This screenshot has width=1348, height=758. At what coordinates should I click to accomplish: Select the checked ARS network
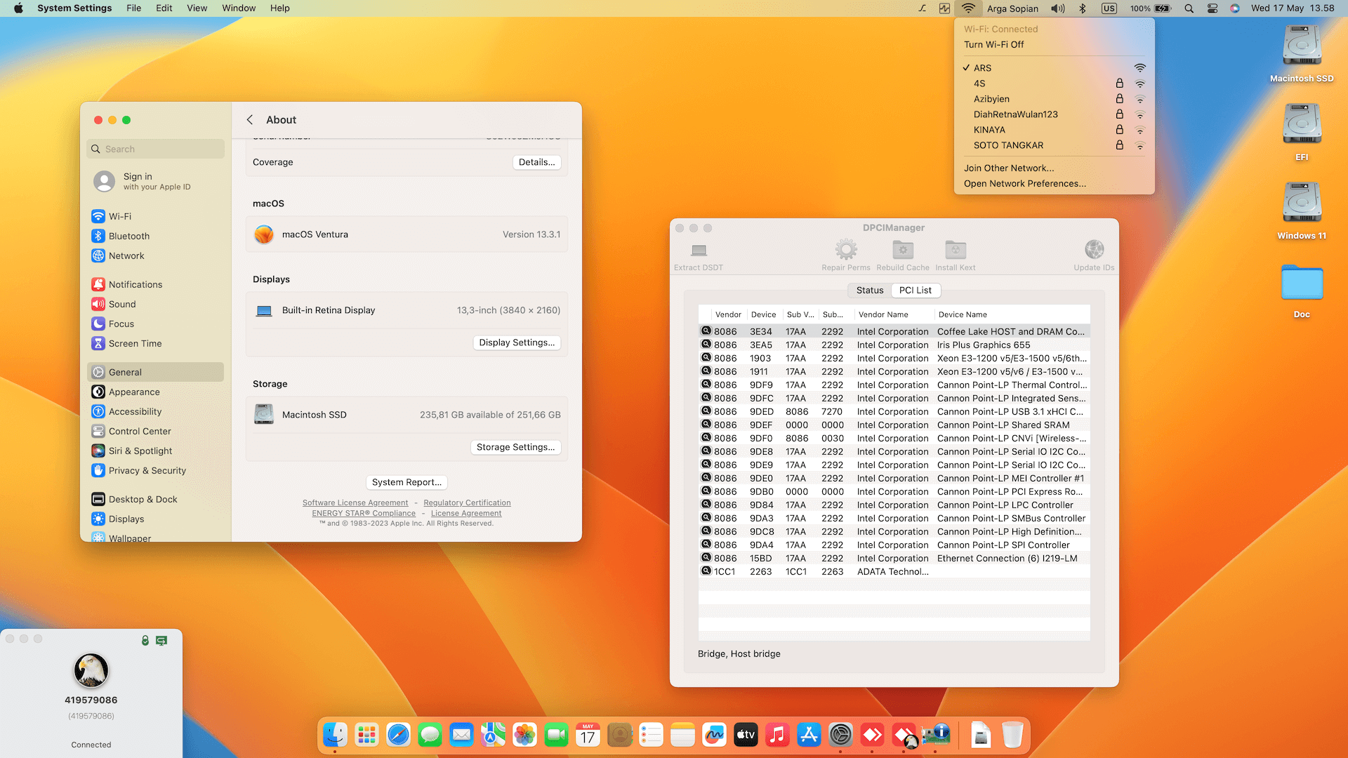pos(982,68)
